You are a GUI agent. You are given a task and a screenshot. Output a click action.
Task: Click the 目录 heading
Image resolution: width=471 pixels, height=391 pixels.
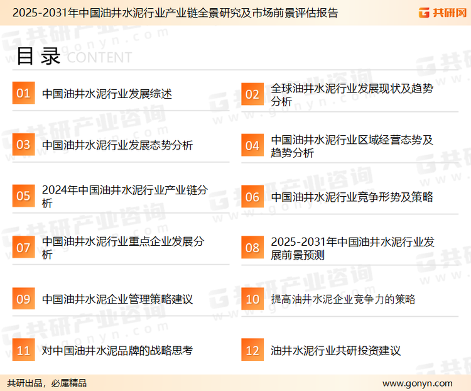tap(38, 56)
